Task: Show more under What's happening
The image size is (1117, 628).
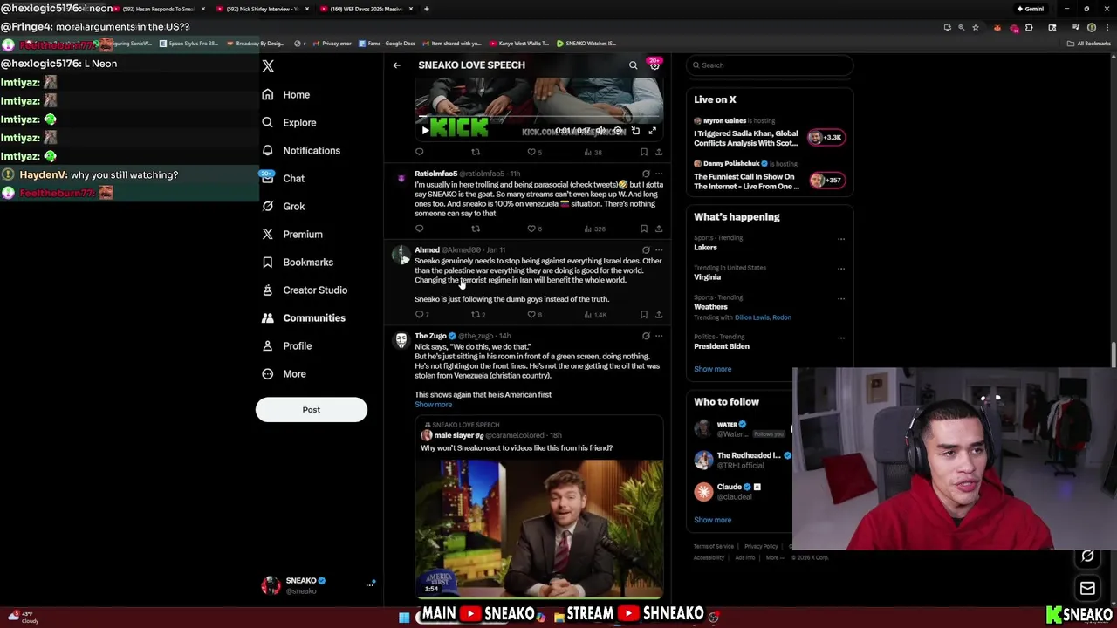Action: pyautogui.click(x=712, y=369)
